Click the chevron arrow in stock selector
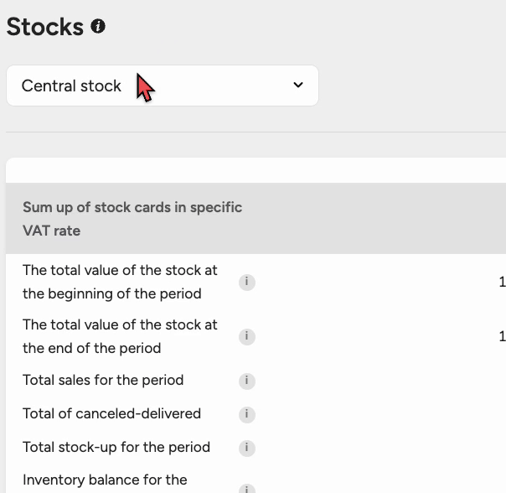 (x=298, y=86)
